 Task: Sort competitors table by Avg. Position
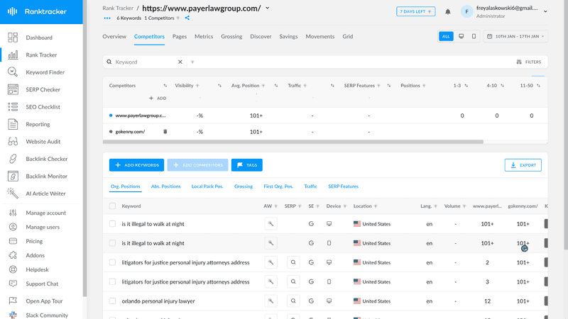click(x=276, y=86)
